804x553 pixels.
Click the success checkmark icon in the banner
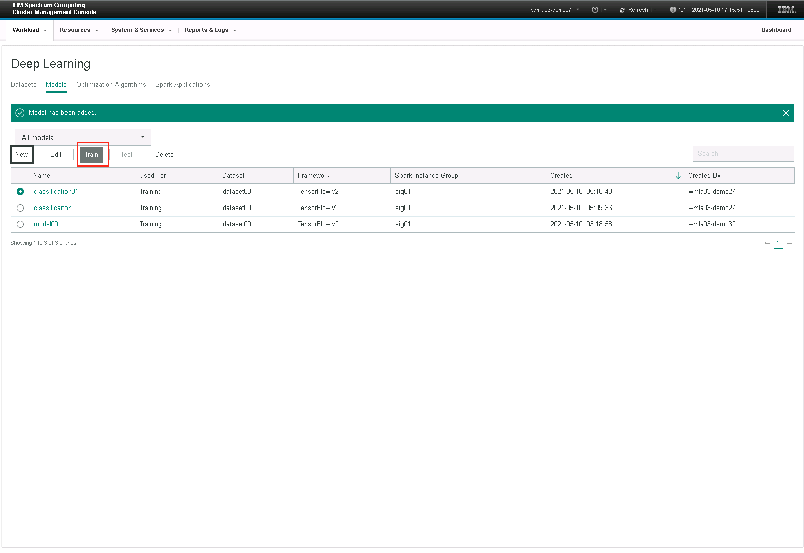pos(20,113)
